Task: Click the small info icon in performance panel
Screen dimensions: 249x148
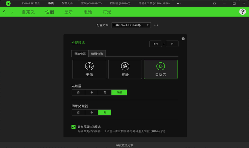Action: [x=183, y=39]
